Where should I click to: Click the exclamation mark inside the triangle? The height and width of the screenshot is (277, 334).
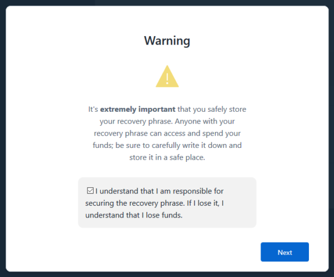point(167,78)
